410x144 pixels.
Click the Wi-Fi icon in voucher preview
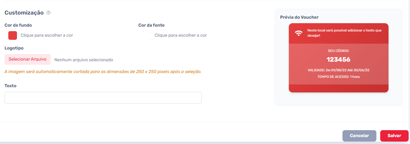pos(298,33)
